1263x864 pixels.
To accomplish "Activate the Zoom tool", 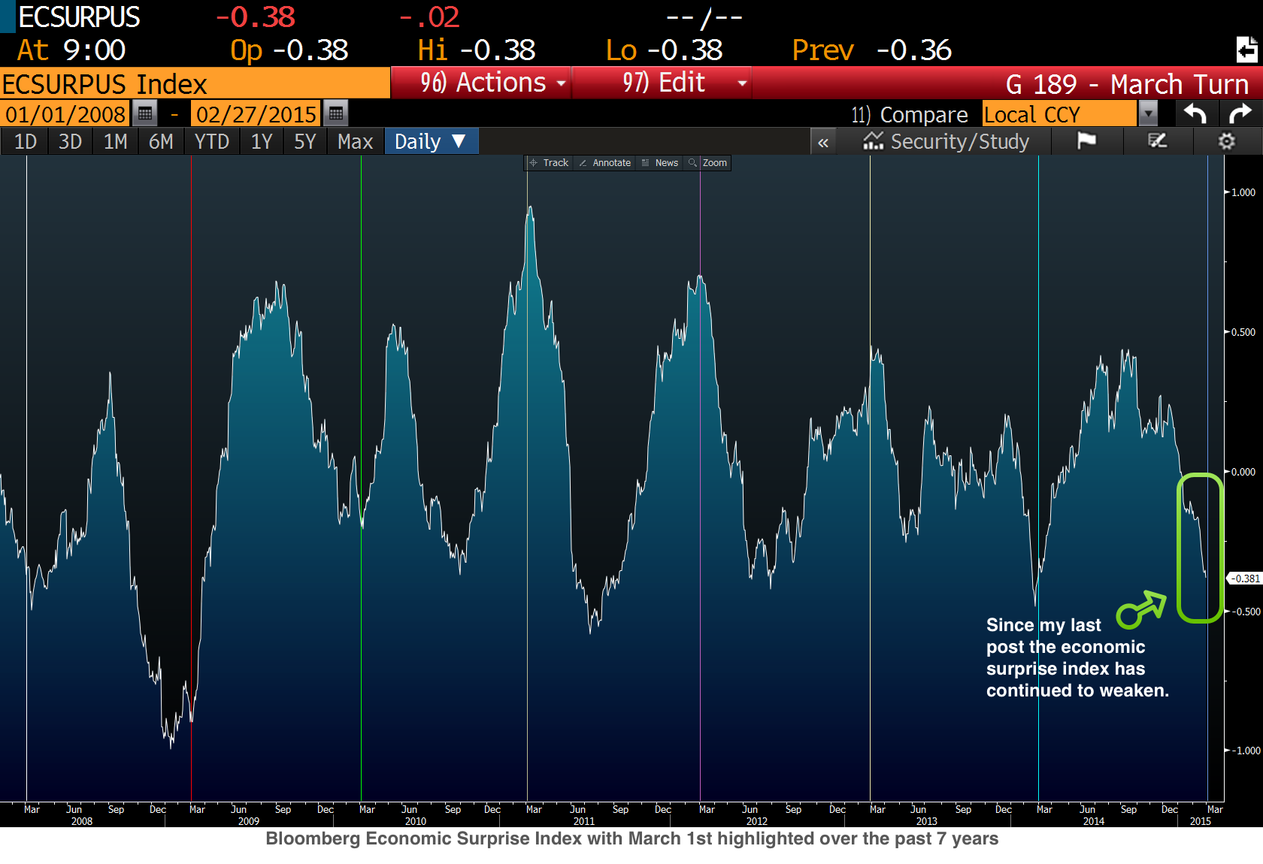I will click(708, 163).
